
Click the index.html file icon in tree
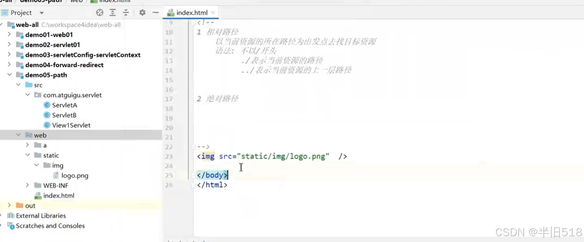(38, 196)
